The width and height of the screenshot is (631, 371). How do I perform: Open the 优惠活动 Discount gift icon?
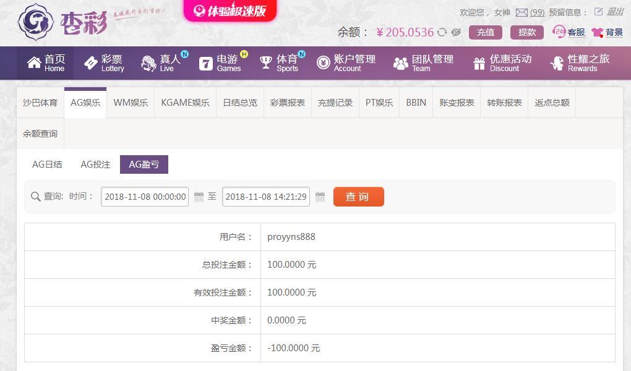point(479,63)
